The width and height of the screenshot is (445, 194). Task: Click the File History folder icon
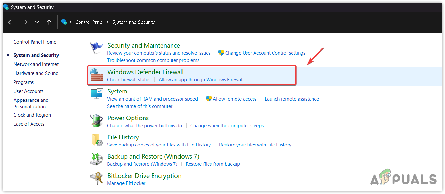[97, 140]
